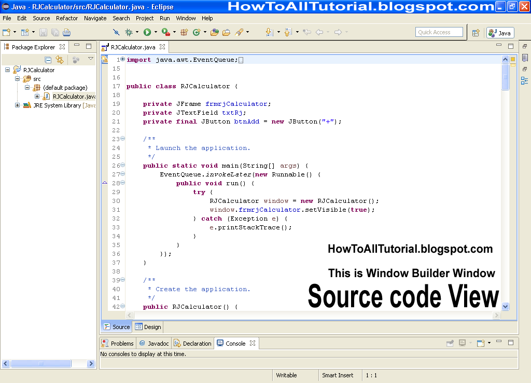
Task: Toggle Link with Editor in Package Explorer
Action: click(60, 60)
